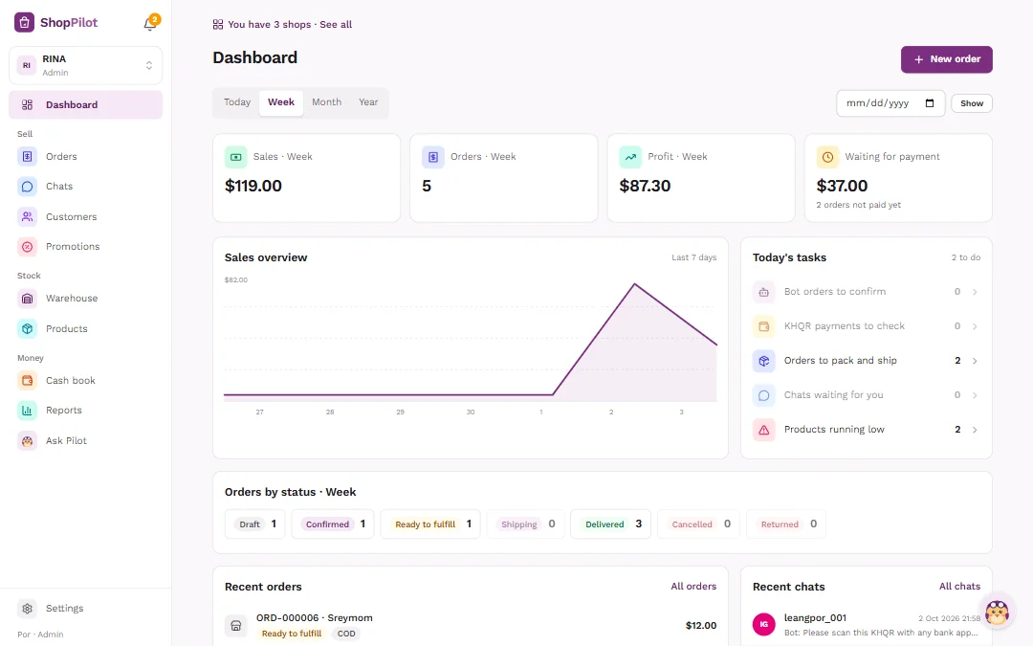Go to Chats in sidebar
This screenshot has height=646, width=1033.
point(86,187)
